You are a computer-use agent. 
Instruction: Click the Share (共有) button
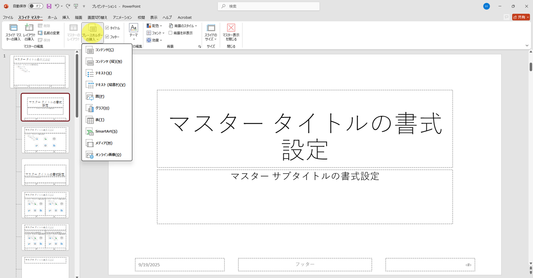coord(520,17)
